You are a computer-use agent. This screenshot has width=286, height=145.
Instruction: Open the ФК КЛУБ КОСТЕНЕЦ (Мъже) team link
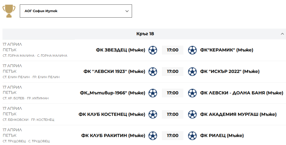tap(112, 114)
